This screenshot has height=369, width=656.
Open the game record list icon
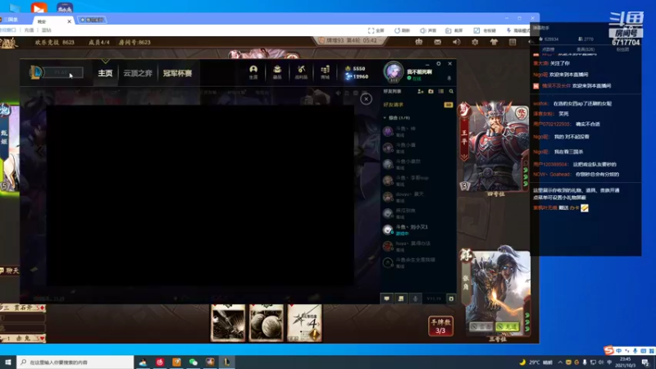click(512, 42)
